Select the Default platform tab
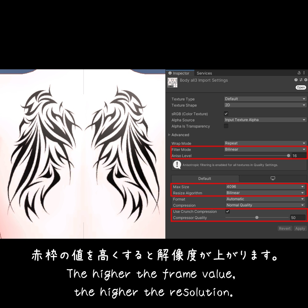Screen dimensions: 308x308 coord(205,178)
